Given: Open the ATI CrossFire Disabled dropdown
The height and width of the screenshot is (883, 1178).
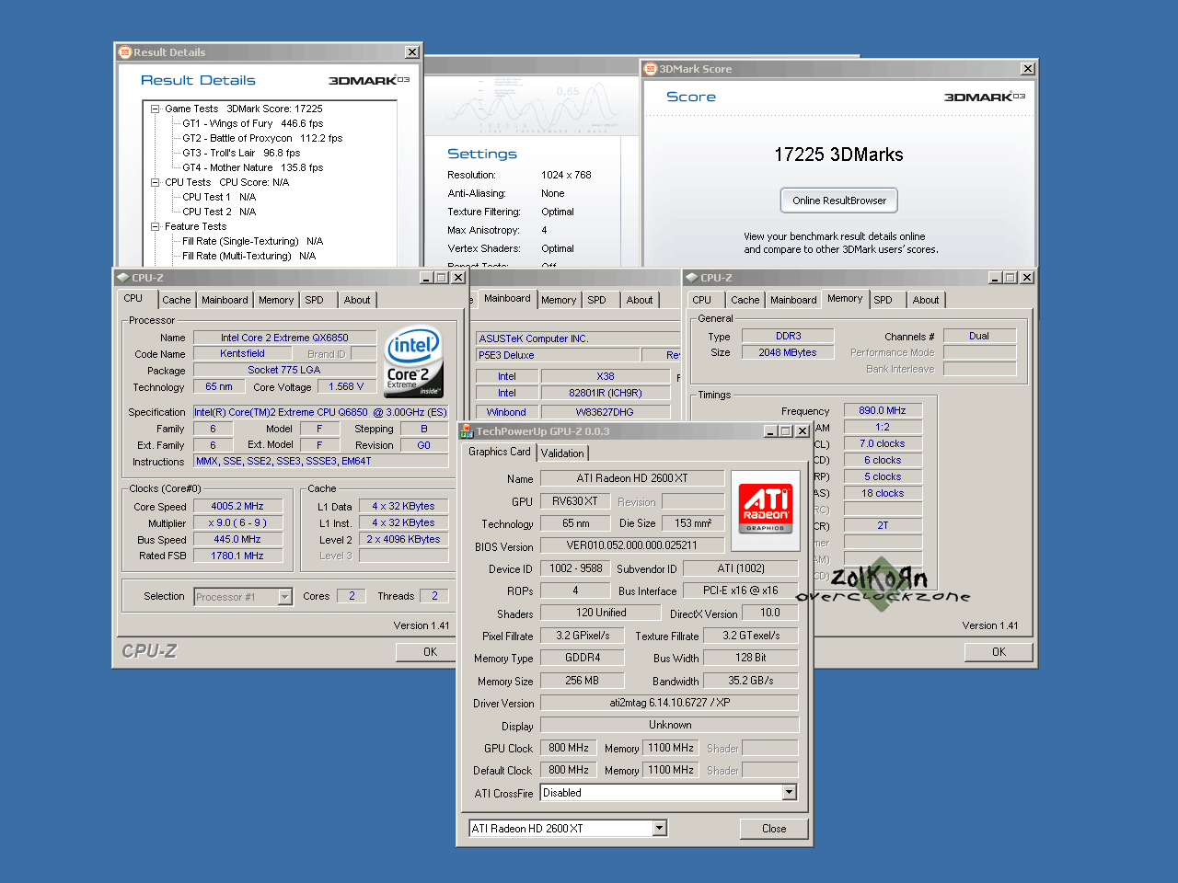Looking at the screenshot, I should point(789,793).
